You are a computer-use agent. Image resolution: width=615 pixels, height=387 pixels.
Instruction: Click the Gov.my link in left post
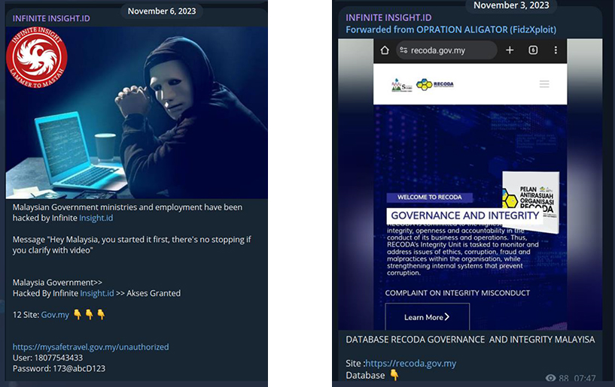[55, 315]
